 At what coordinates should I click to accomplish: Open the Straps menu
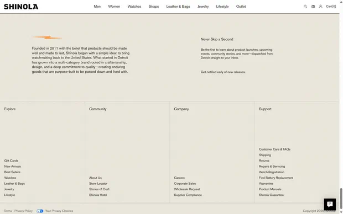tap(154, 7)
